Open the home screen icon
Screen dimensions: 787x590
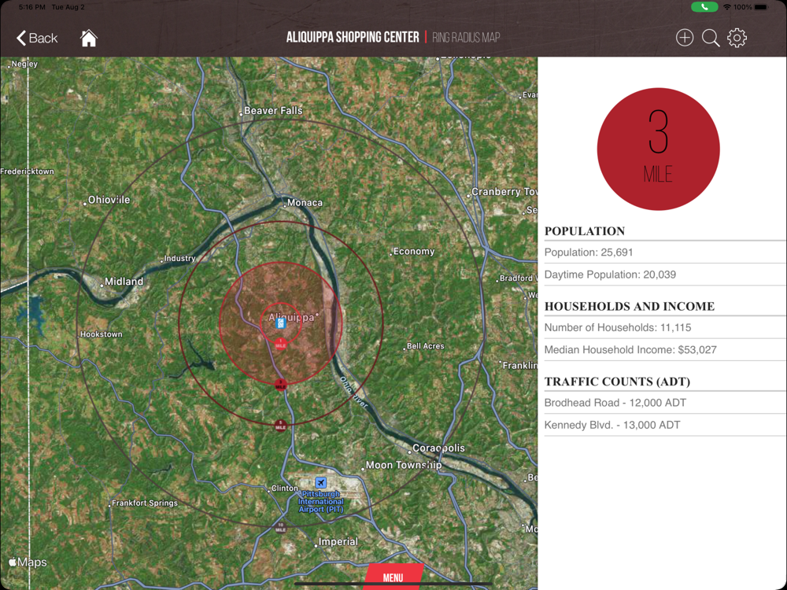tap(89, 38)
